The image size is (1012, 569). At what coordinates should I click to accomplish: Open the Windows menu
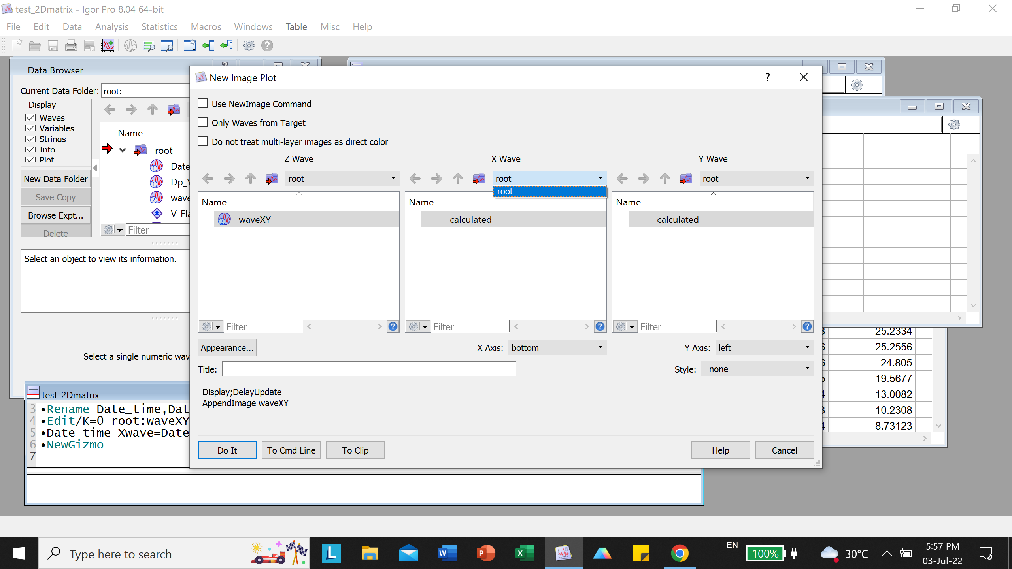click(253, 27)
